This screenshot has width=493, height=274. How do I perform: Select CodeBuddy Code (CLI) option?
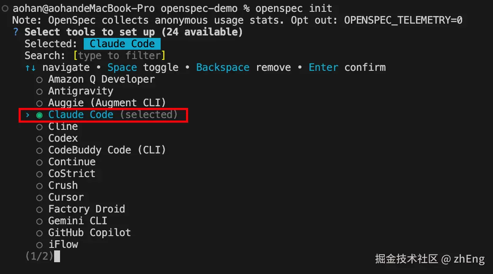(x=107, y=150)
